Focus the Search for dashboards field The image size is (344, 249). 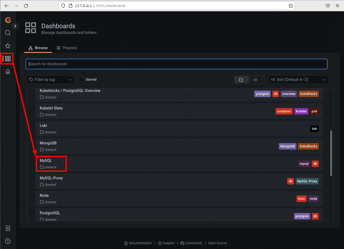coord(177,64)
